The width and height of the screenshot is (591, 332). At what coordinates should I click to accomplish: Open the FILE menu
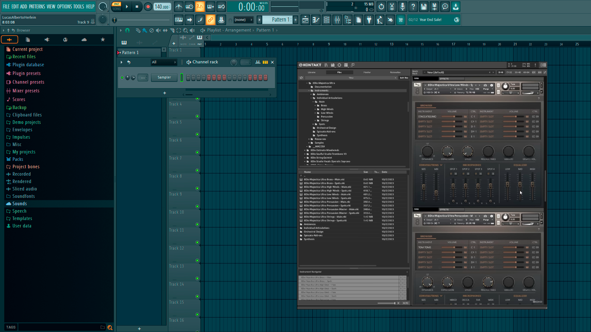[6, 6]
